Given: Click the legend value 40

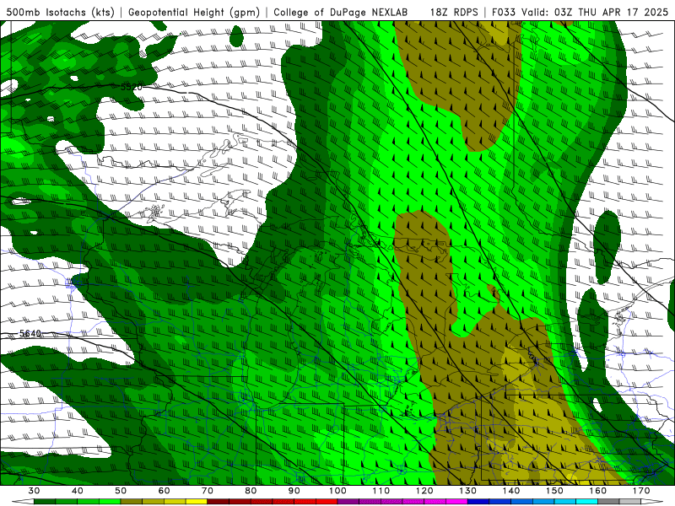Looking at the screenshot, I should (78, 491).
